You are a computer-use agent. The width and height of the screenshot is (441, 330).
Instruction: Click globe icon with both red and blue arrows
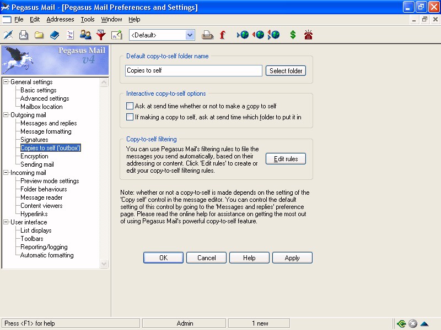(x=273, y=35)
